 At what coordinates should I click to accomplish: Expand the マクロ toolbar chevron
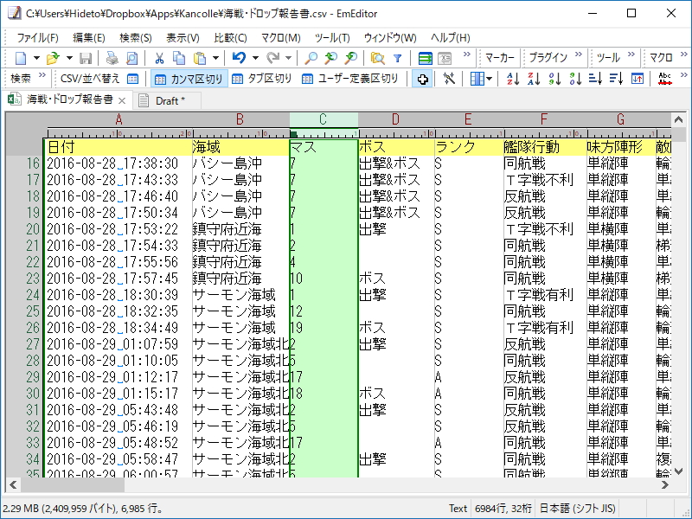point(683,54)
